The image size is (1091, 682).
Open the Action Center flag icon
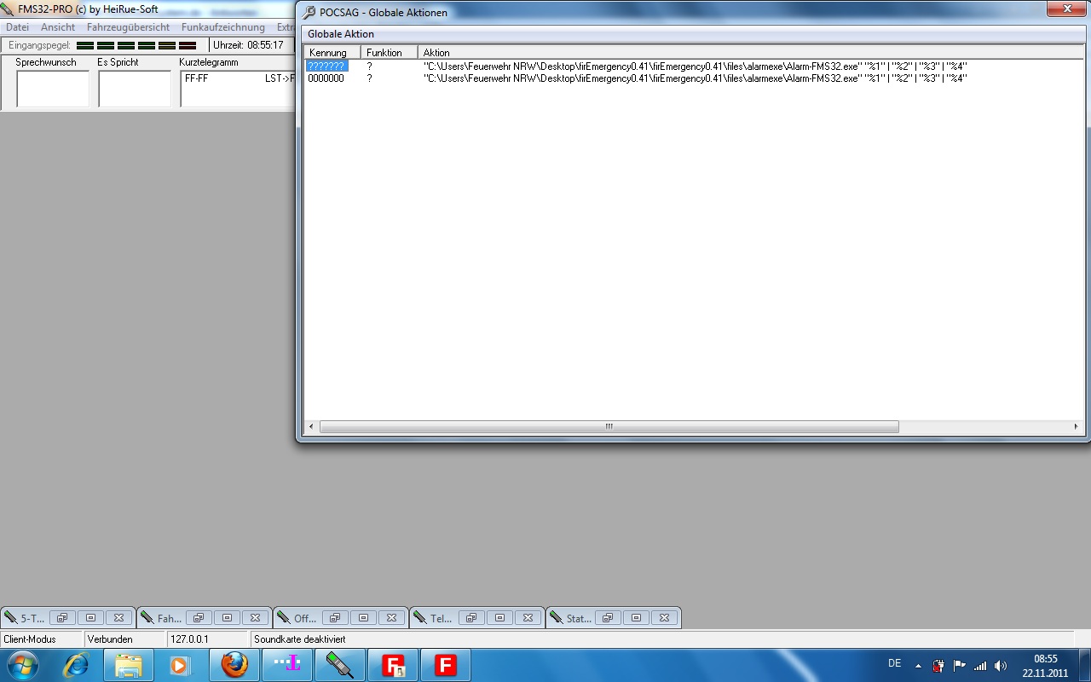[x=960, y=666]
